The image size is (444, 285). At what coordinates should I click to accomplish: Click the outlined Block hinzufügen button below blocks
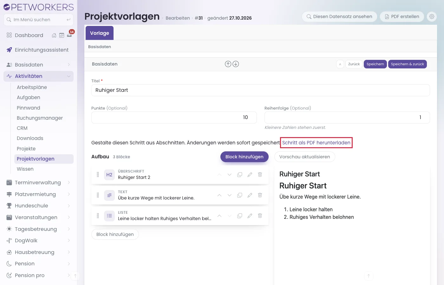[115, 234]
